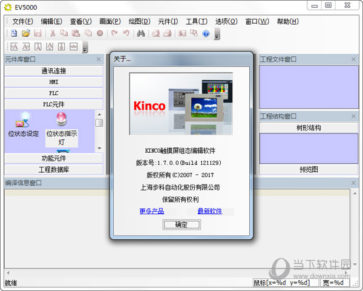This screenshot has width=363, height=291.
Task: Open project with the folder icon
Action: [26, 33]
